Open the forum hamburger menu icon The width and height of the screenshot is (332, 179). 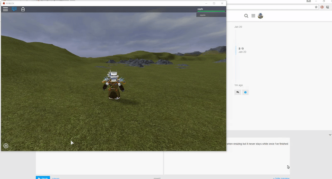coord(253,16)
